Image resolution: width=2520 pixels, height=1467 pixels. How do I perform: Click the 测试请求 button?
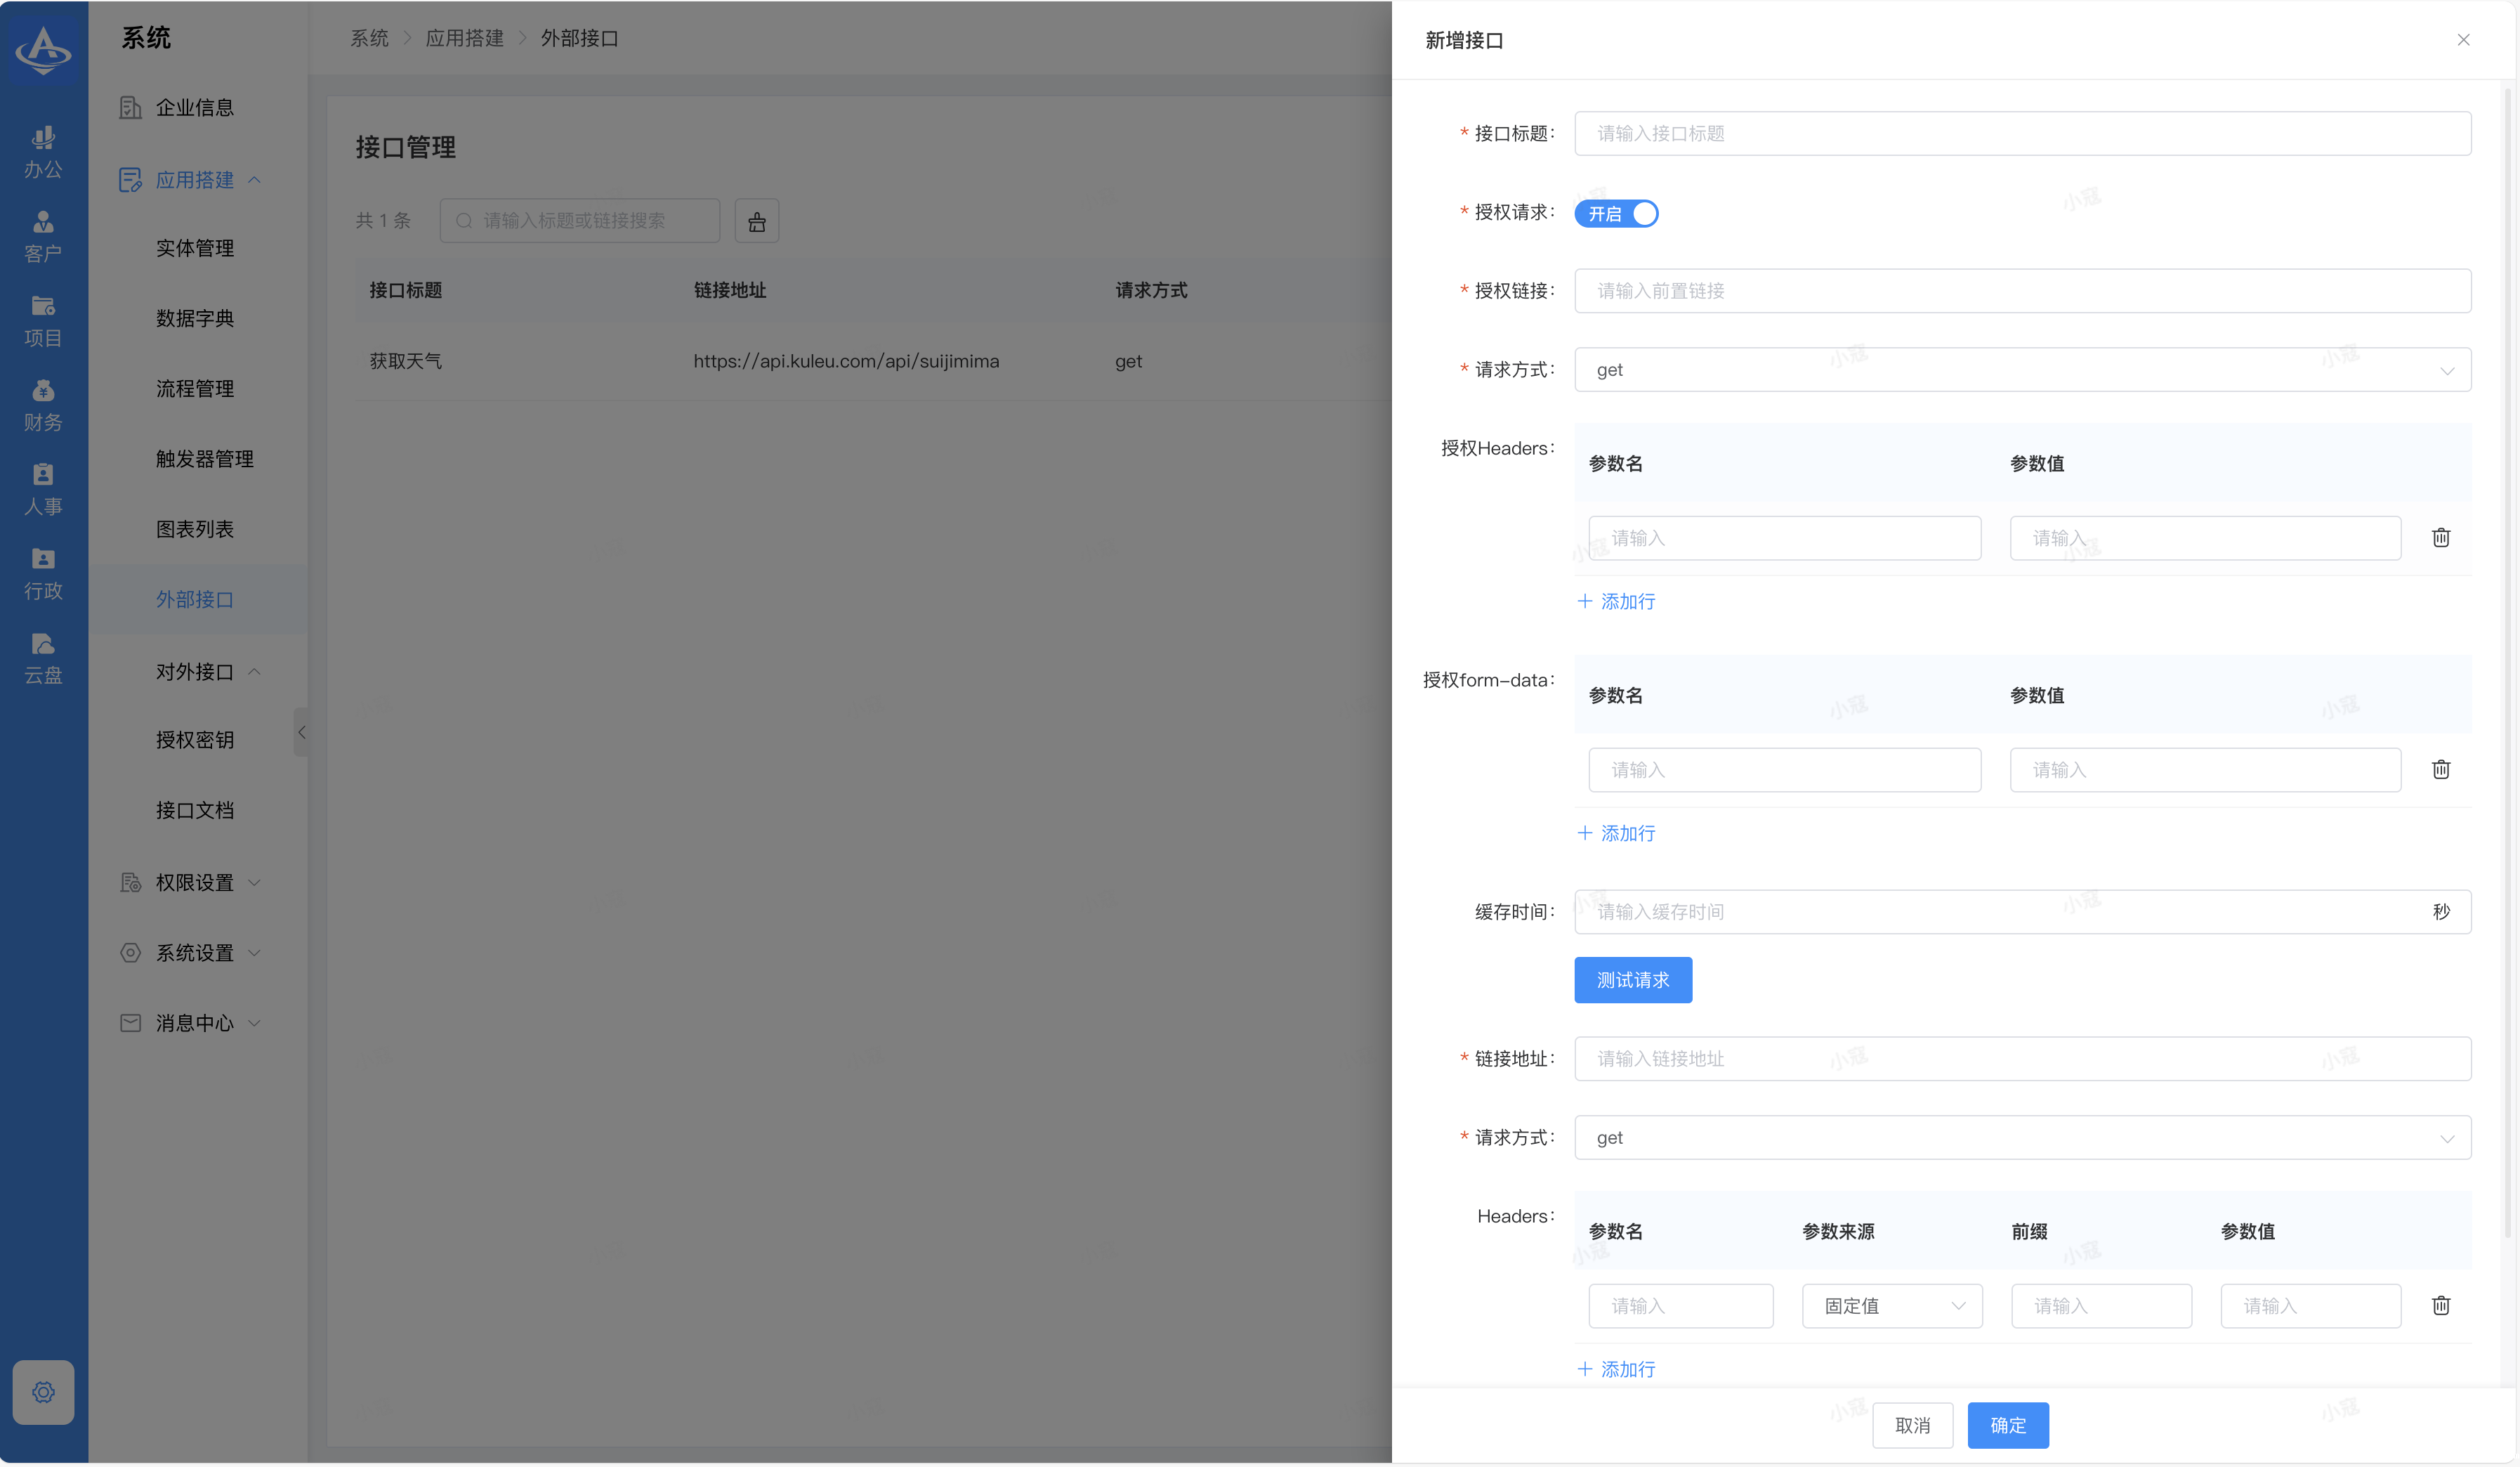(x=1632, y=979)
